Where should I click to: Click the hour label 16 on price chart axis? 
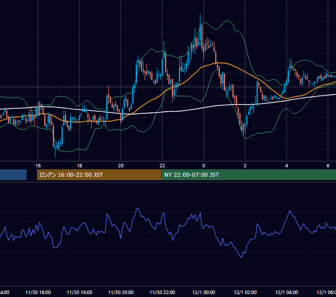point(38,166)
